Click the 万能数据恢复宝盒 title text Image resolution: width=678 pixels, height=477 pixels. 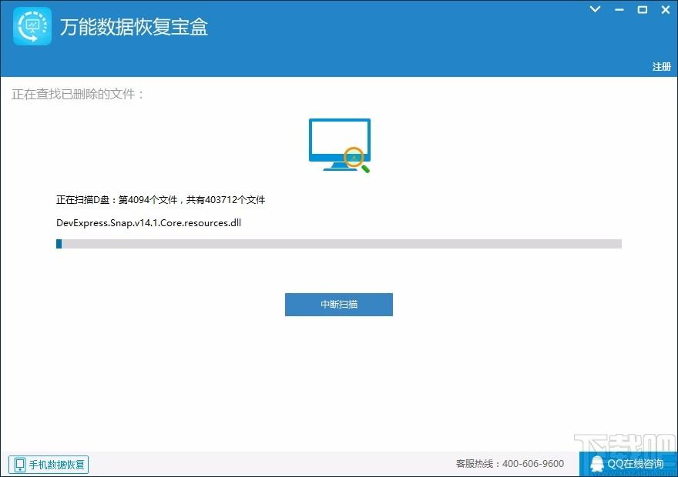(134, 27)
